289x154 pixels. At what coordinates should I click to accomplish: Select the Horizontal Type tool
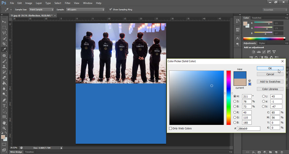click(x=4, y=106)
